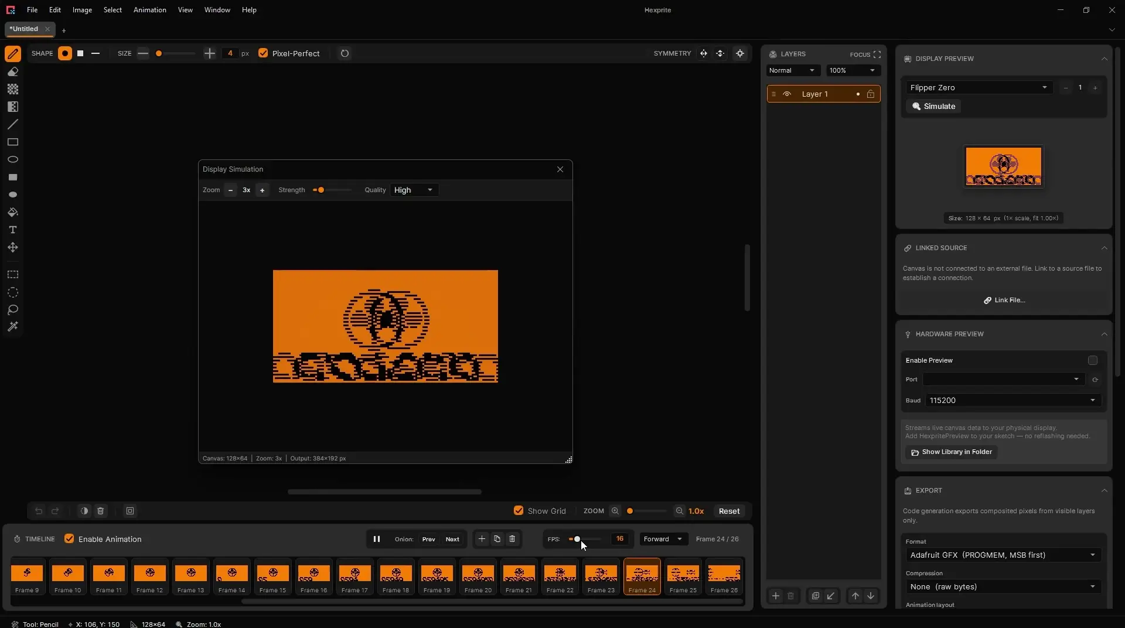Open the File menu

(32, 10)
